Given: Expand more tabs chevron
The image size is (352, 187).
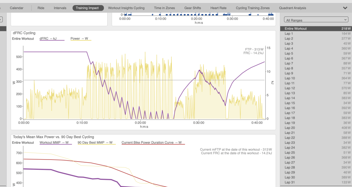Looking at the screenshot, I should point(345,8).
